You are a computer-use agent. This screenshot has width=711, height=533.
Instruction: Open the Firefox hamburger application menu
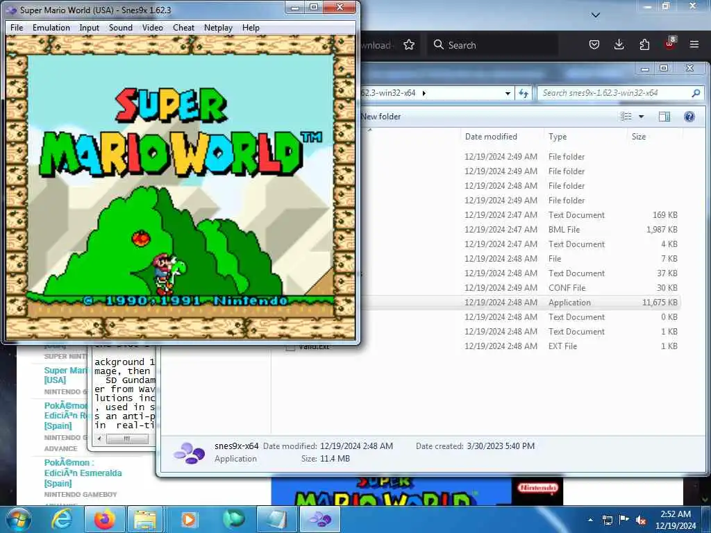coord(694,44)
